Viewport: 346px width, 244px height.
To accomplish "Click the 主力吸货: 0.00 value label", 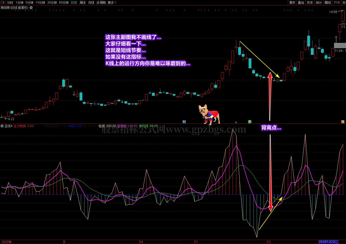I will pos(23,126).
